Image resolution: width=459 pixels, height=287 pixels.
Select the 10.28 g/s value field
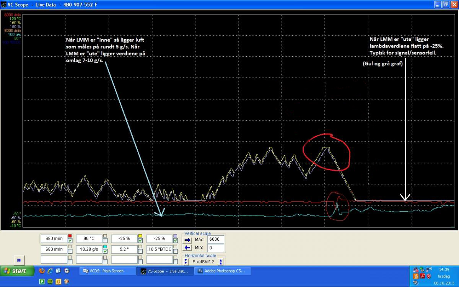[x=89, y=249]
